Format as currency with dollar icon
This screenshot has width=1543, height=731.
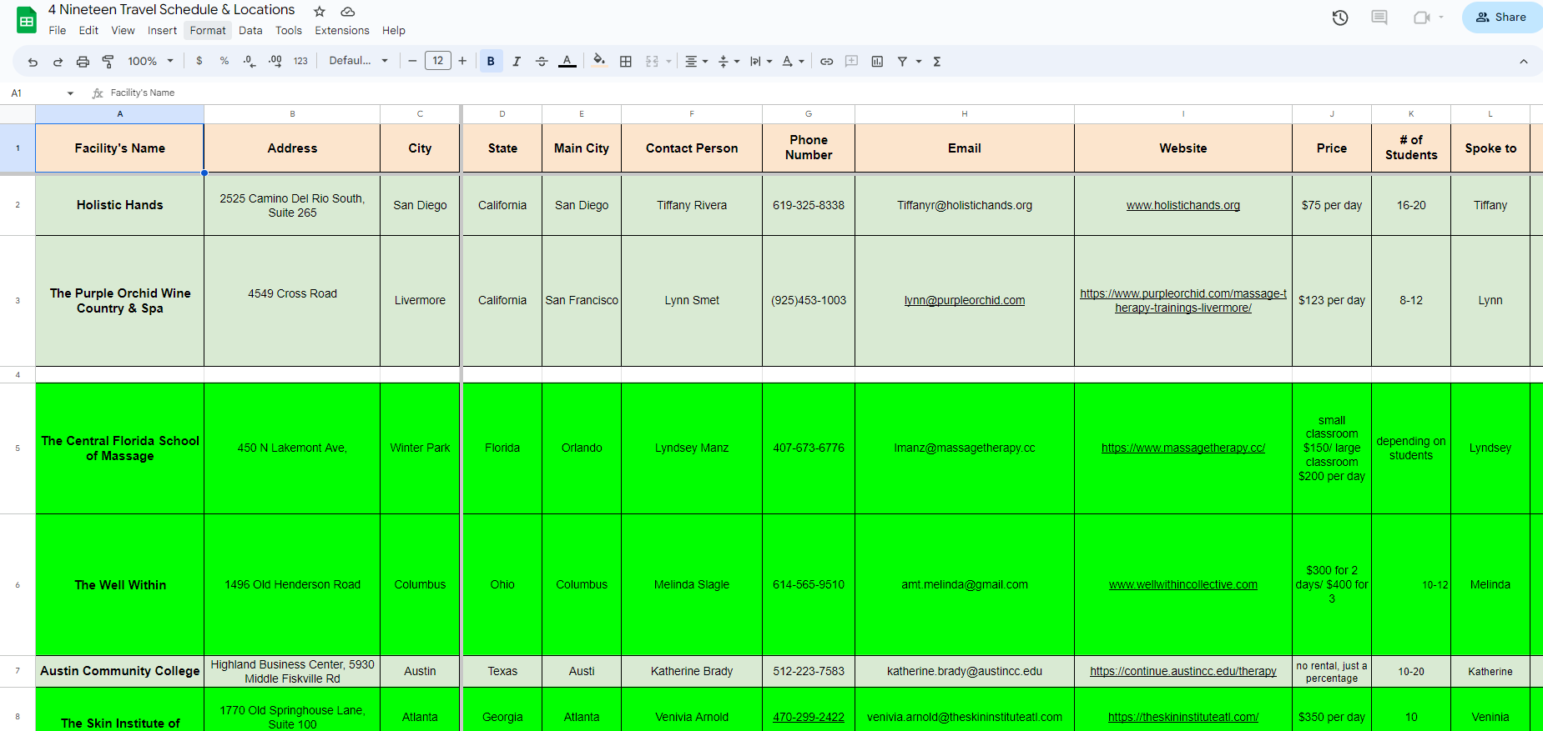(x=199, y=61)
